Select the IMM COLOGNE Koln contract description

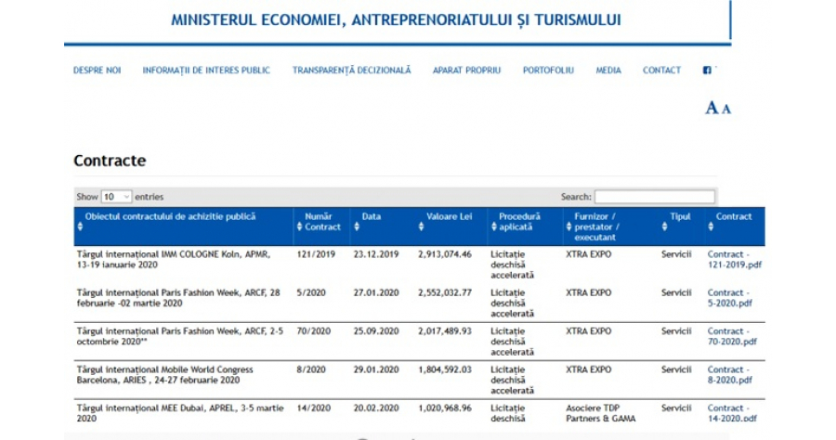tap(174, 259)
